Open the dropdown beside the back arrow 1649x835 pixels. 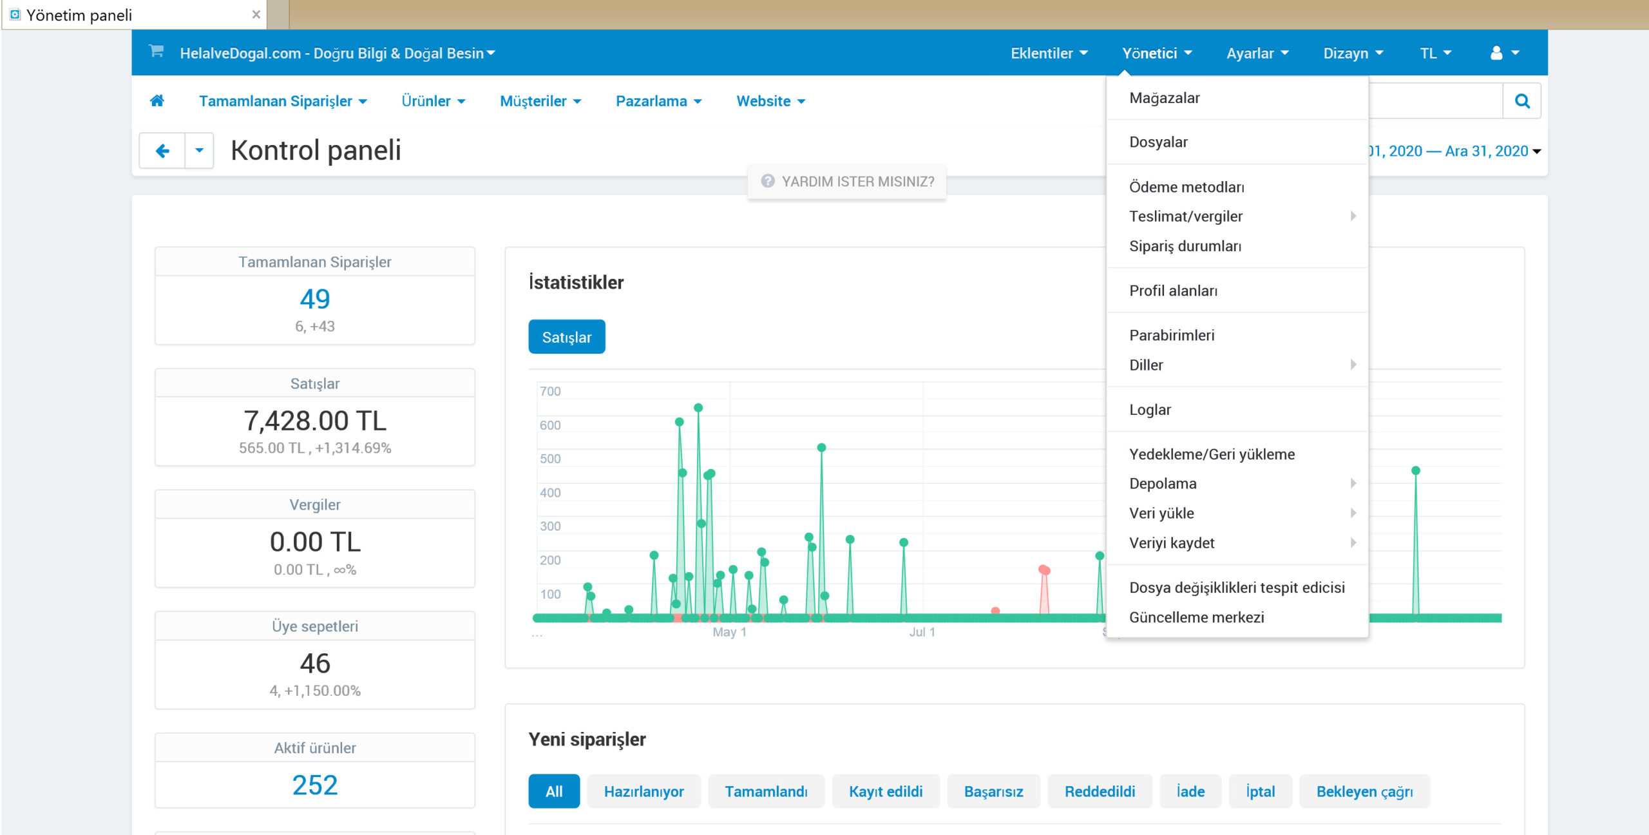tap(199, 151)
